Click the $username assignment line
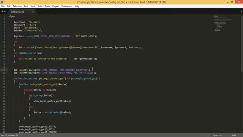The width and height of the screenshot is (243, 137). [27, 22]
